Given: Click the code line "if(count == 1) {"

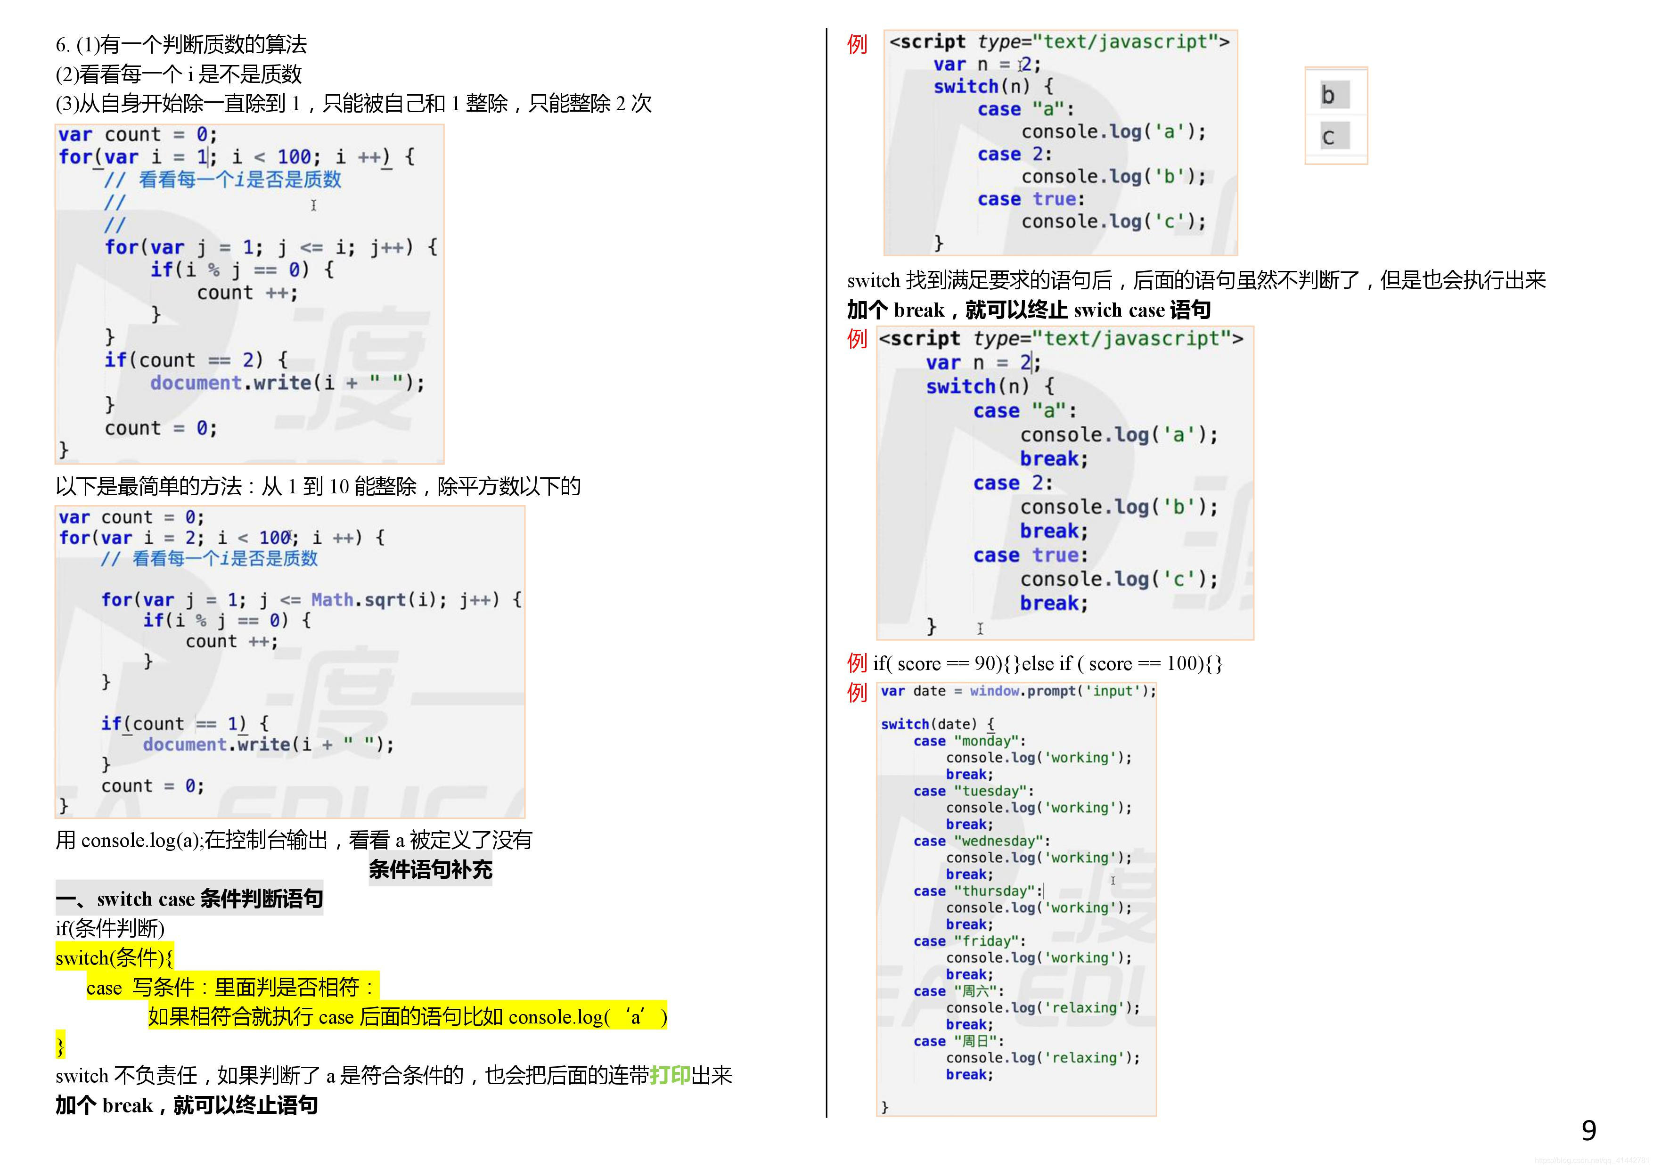Looking at the screenshot, I should coord(184,723).
